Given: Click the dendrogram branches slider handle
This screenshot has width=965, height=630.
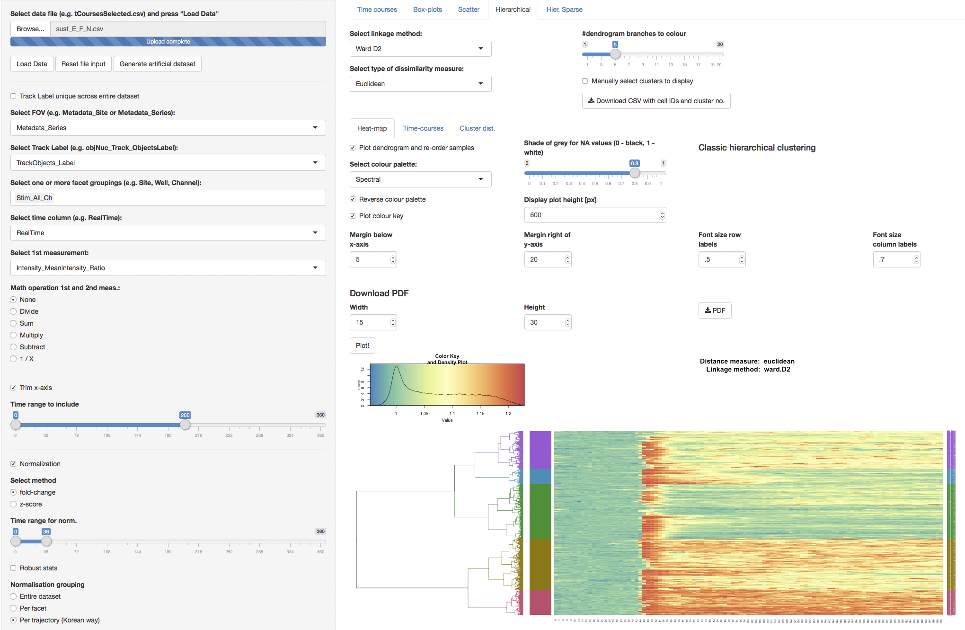Looking at the screenshot, I should (615, 54).
